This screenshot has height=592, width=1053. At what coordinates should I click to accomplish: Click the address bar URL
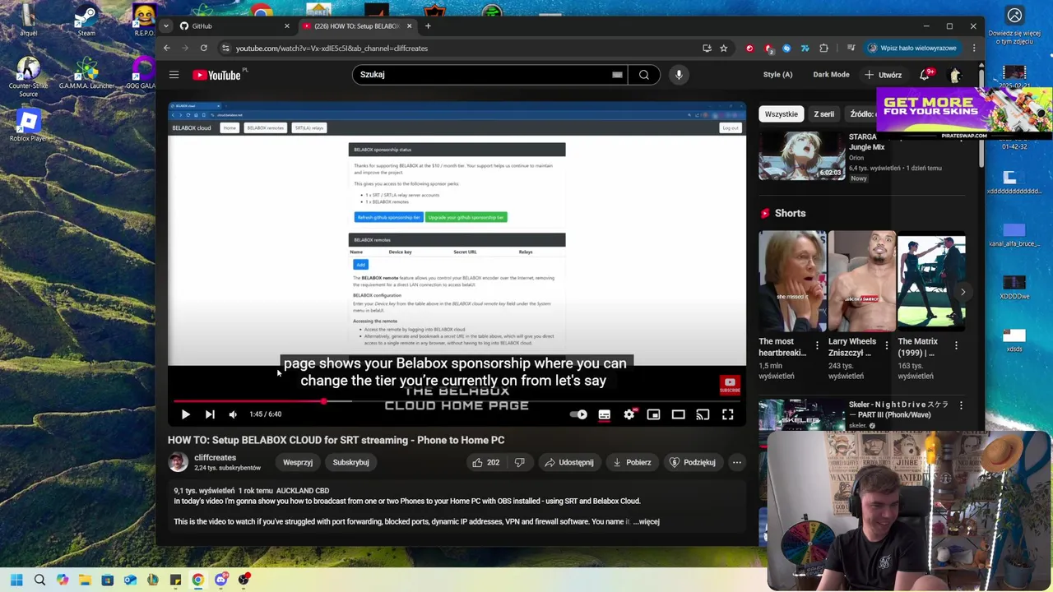click(x=332, y=49)
